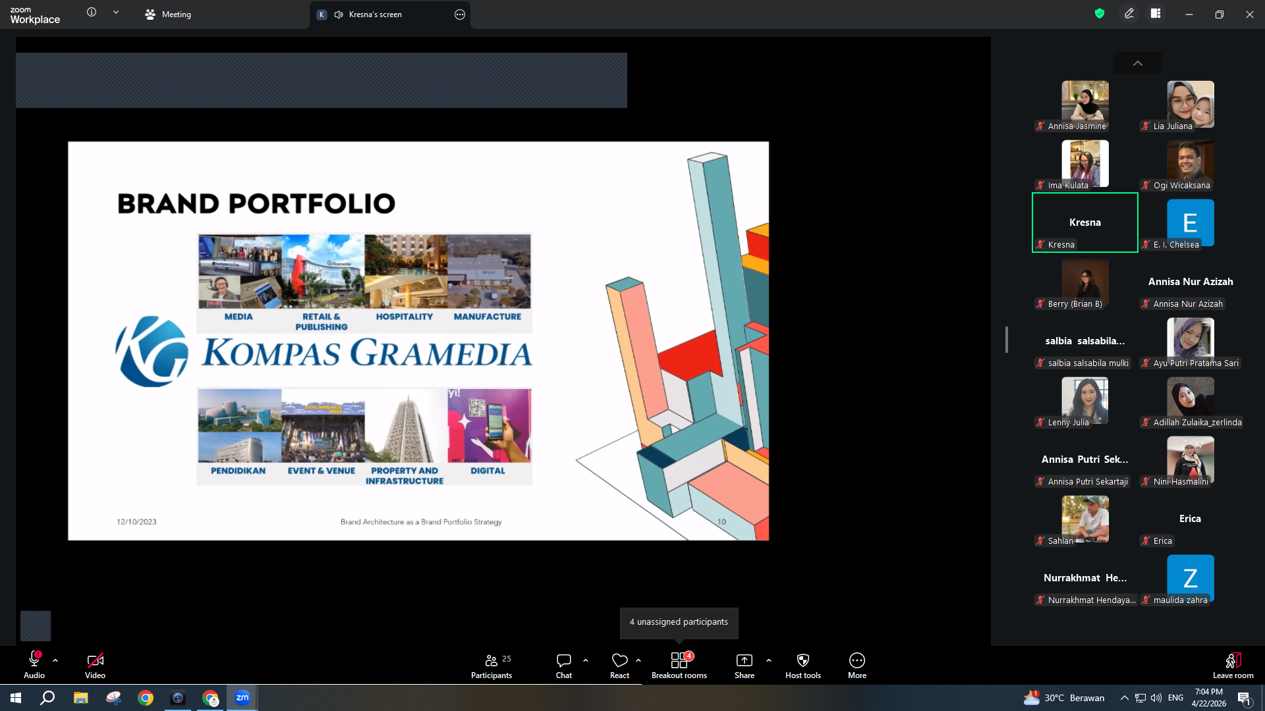The image size is (1265, 711).
Task: Expand audio settings arrow
Action: (55, 660)
